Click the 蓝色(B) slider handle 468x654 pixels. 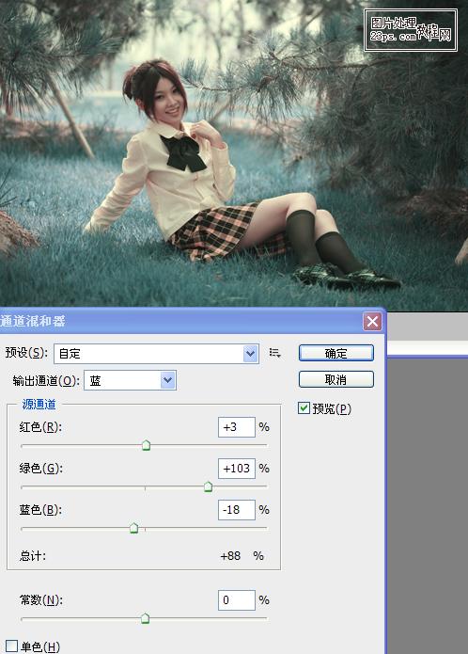click(x=133, y=528)
